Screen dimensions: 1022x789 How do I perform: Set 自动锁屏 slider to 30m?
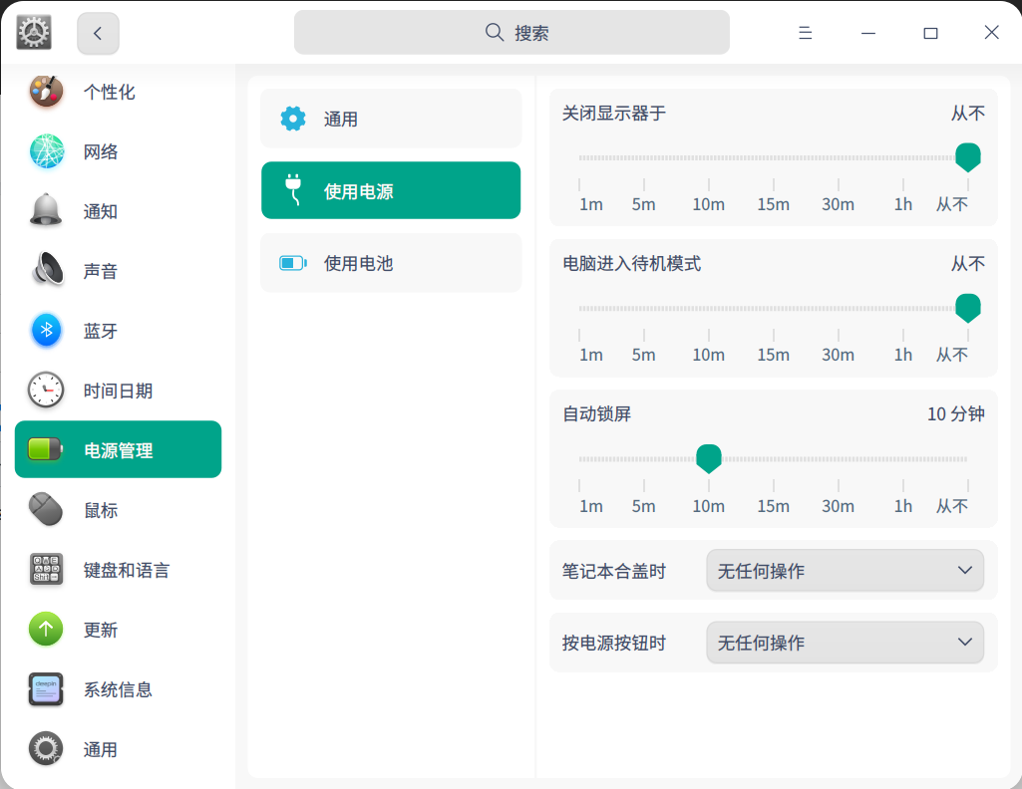(838, 459)
